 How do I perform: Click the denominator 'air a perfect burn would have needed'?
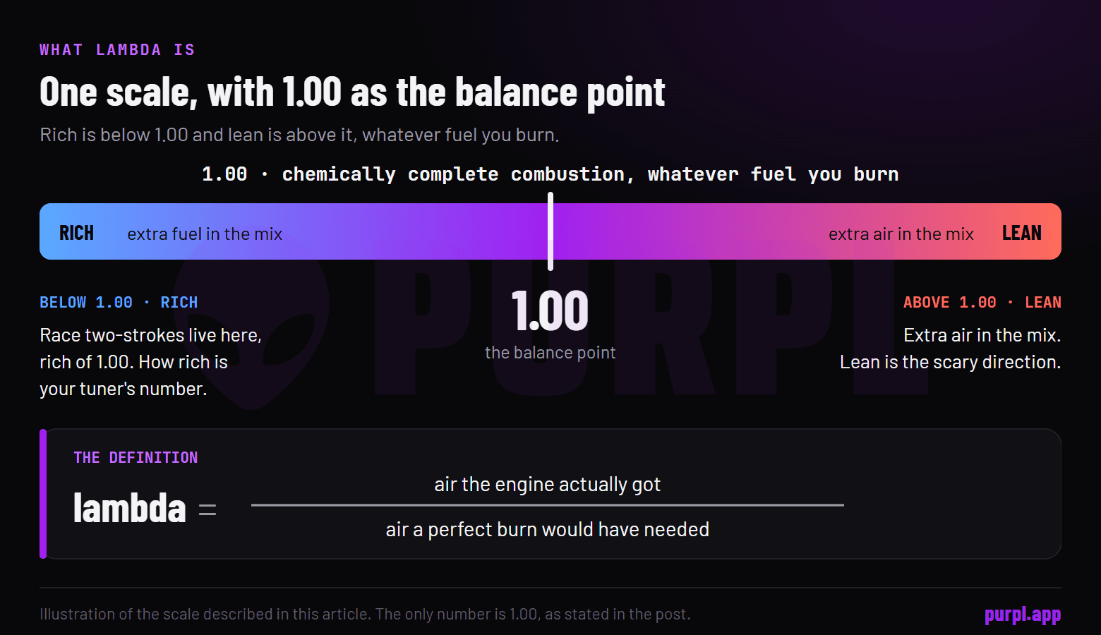point(548,530)
